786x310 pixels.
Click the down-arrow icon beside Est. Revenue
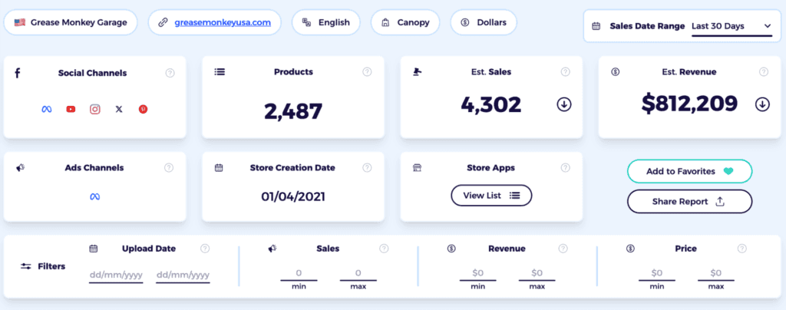[x=762, y=104]
